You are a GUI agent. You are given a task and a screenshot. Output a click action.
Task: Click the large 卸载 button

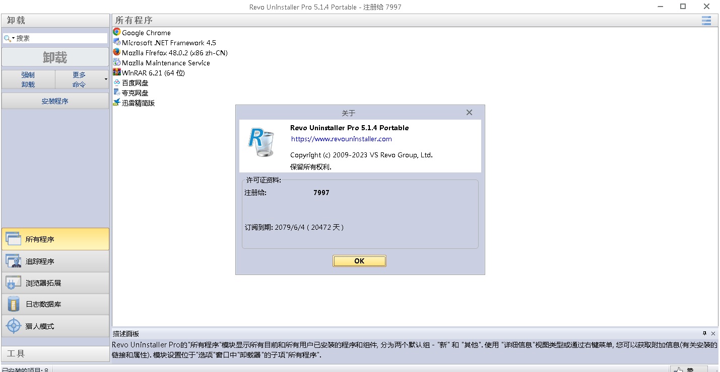coord(55,57)
